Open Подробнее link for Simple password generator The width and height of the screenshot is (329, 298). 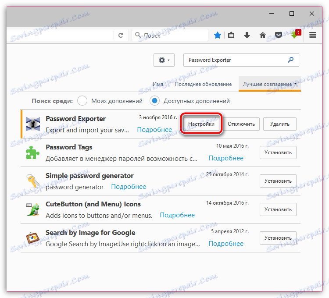pyautogui.click(x=129, y=187)
